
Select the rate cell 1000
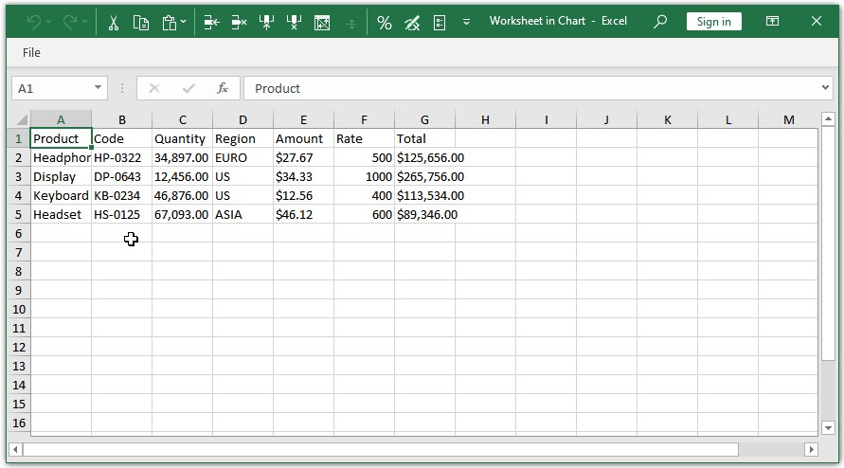click(364, 176)
